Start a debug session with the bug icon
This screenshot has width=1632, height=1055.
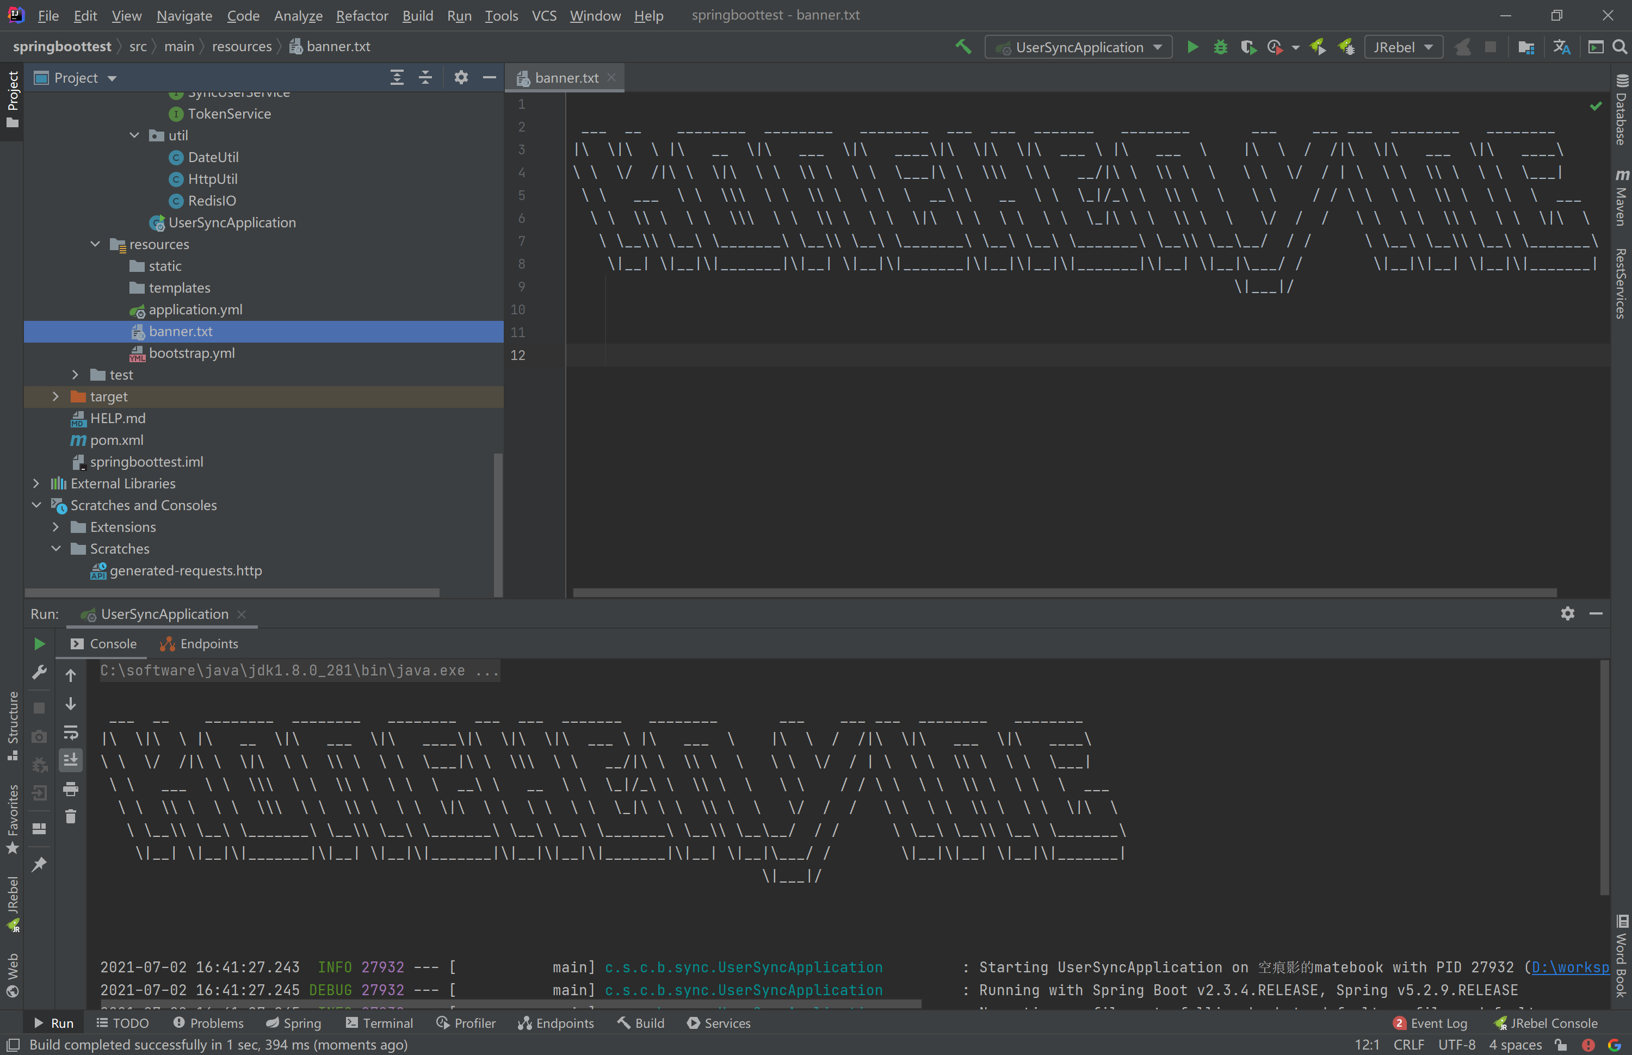click(1220, 47)
